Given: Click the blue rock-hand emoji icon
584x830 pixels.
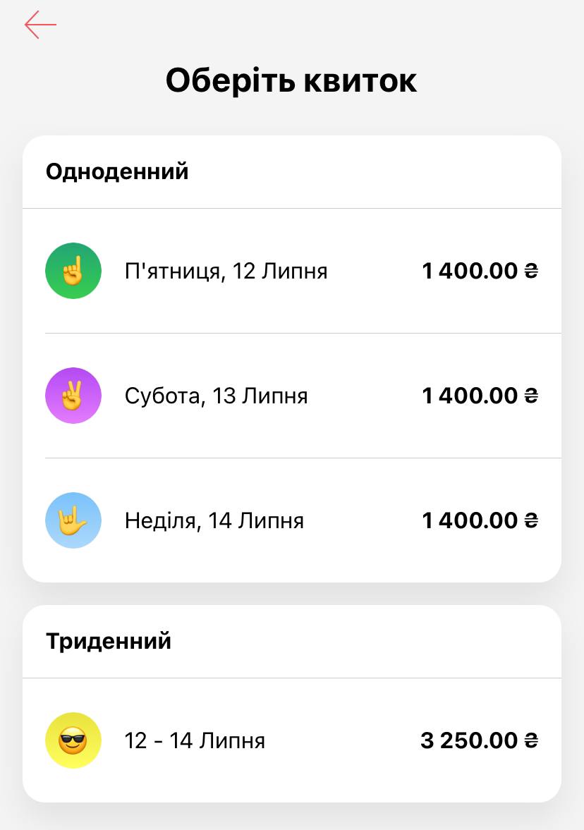Looking at the screenshot, I should [73, 520].
